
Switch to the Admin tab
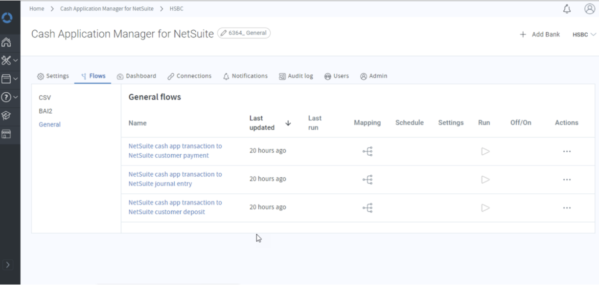(x=374, y=76)
